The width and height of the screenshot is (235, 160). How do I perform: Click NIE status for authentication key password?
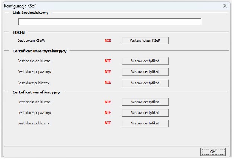click(x=108, y=61)
